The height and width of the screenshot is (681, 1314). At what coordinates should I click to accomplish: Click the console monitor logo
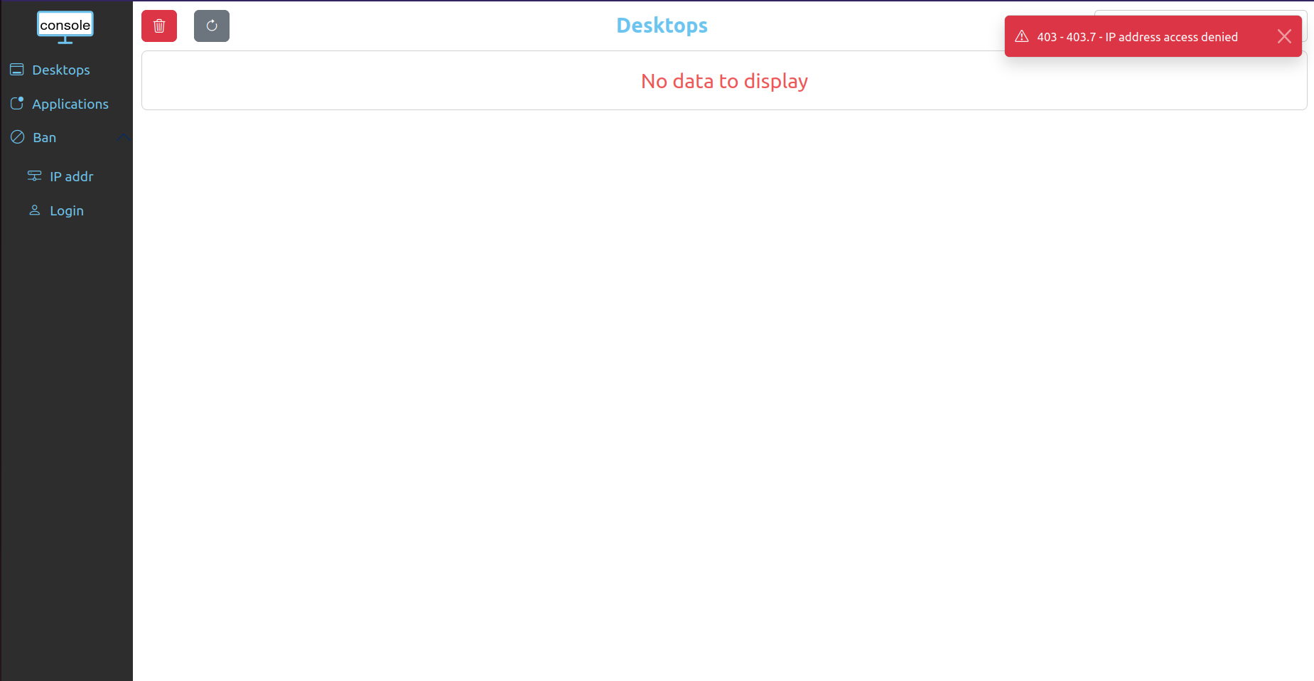65,26
